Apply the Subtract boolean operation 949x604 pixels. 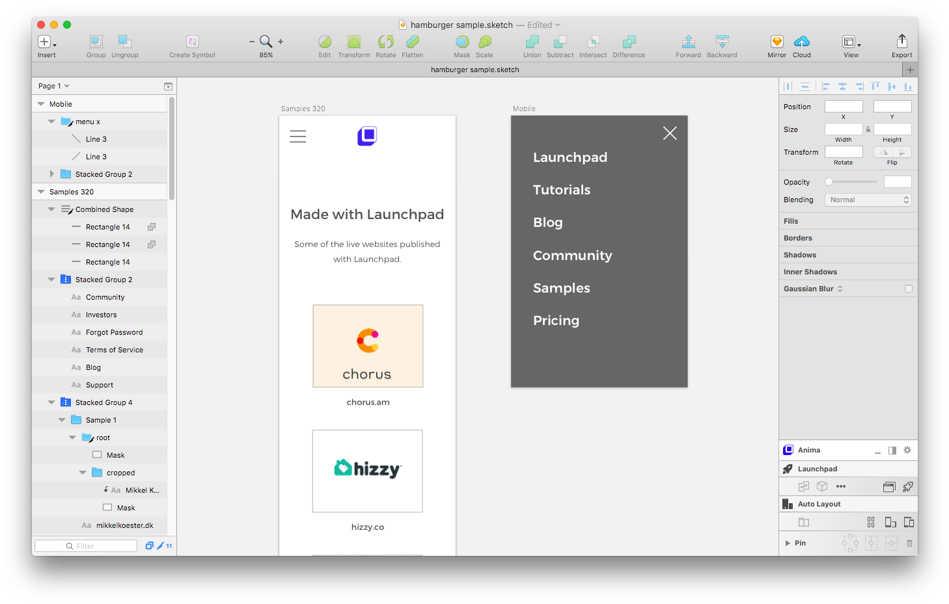tap(560, 42)
